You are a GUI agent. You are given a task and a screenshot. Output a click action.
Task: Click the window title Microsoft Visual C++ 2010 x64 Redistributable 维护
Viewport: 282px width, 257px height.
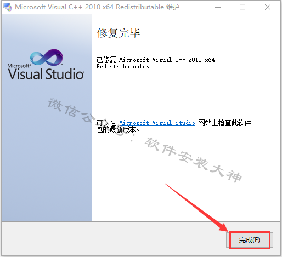97,7
